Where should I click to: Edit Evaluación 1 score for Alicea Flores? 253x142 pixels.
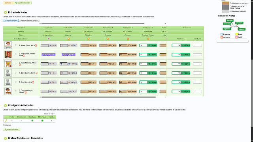(x=45, y=45)
